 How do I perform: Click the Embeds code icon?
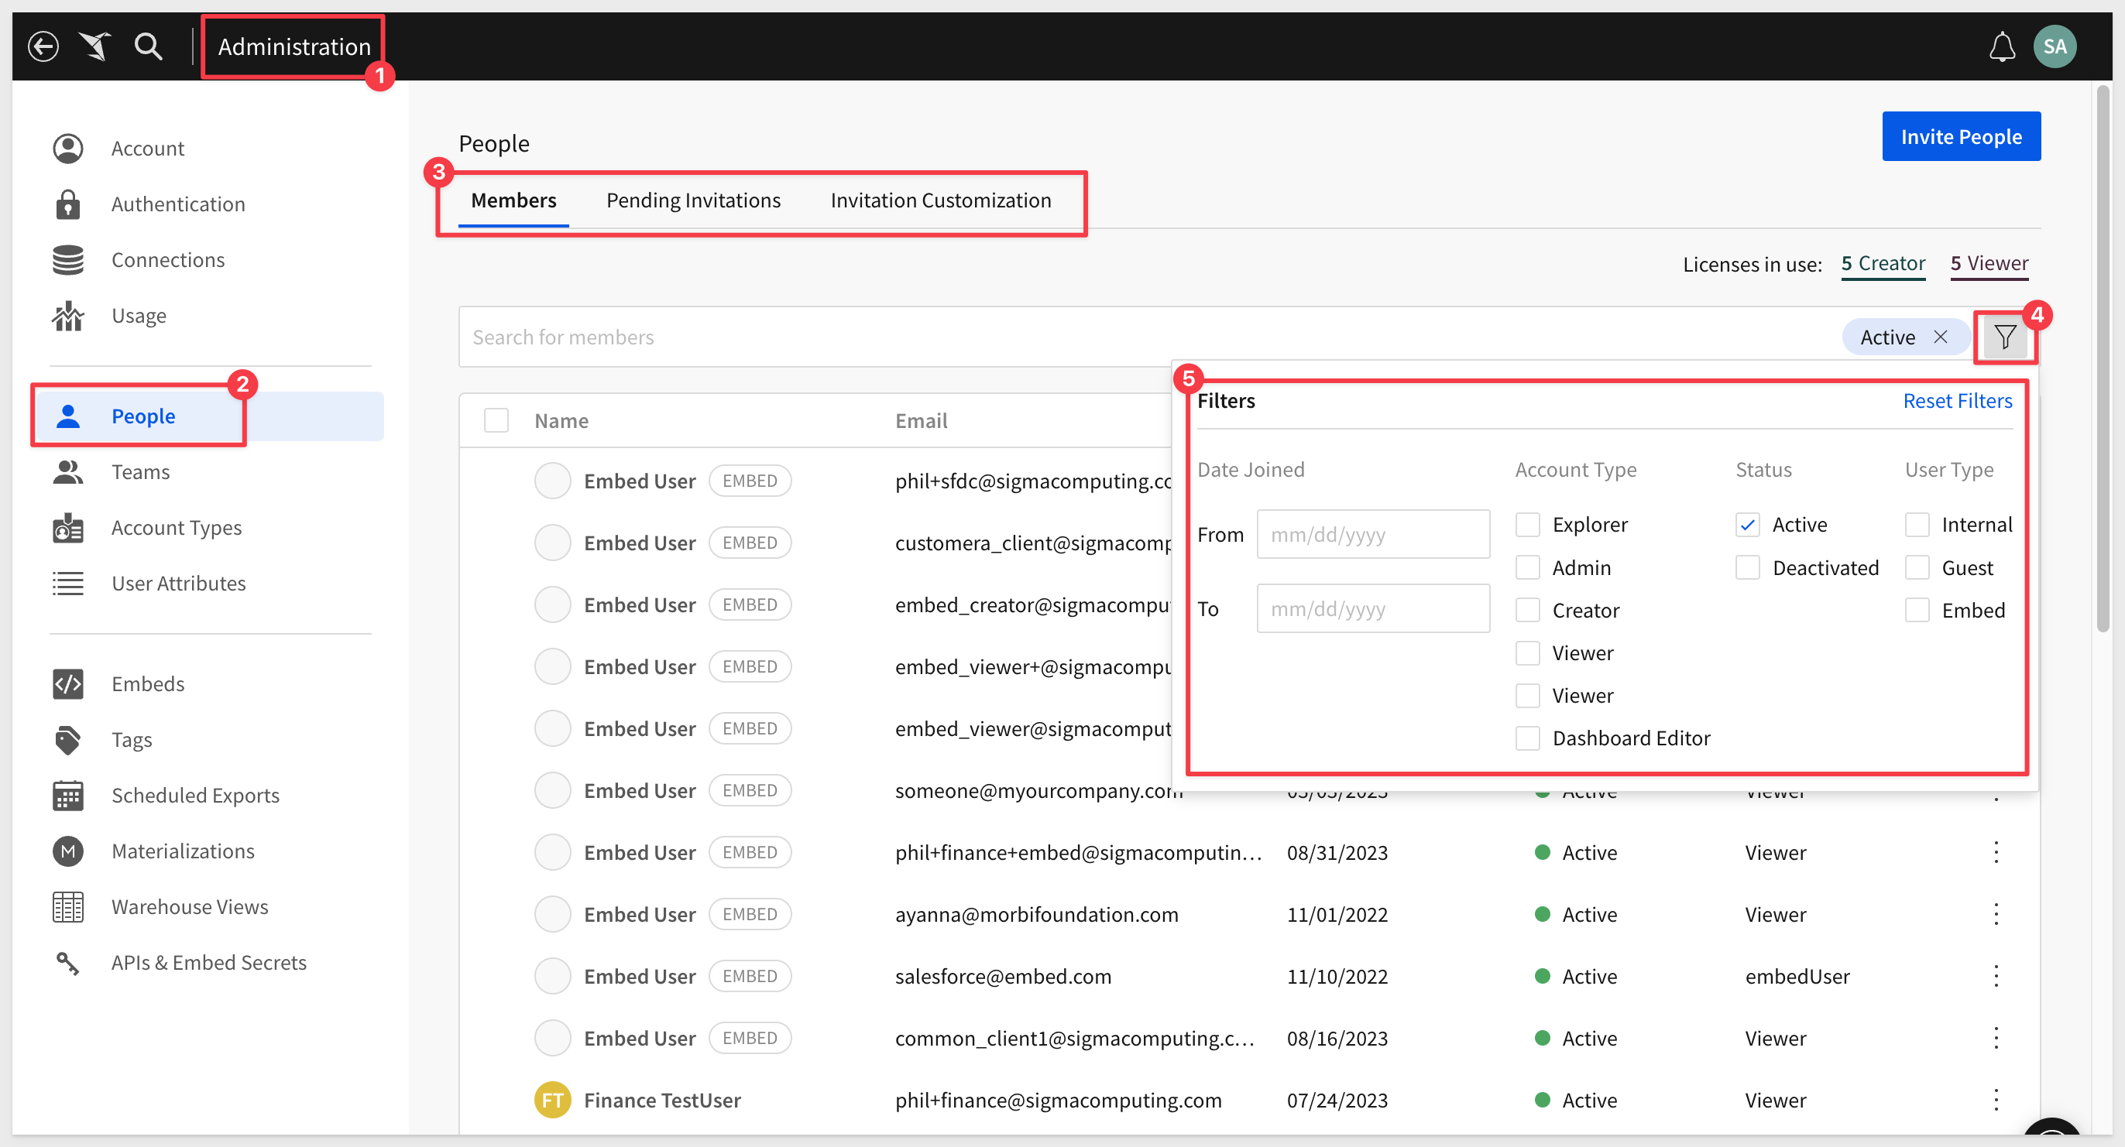click(x=67, y=683)
